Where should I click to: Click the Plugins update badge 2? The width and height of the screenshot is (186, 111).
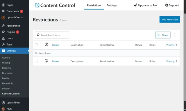click(17, 32)
